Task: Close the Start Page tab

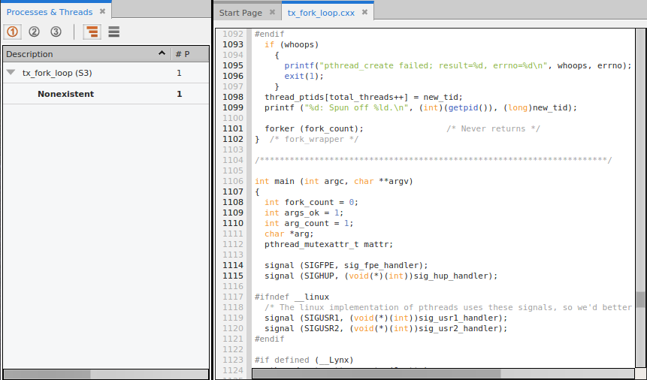Action: click(273, 13)
